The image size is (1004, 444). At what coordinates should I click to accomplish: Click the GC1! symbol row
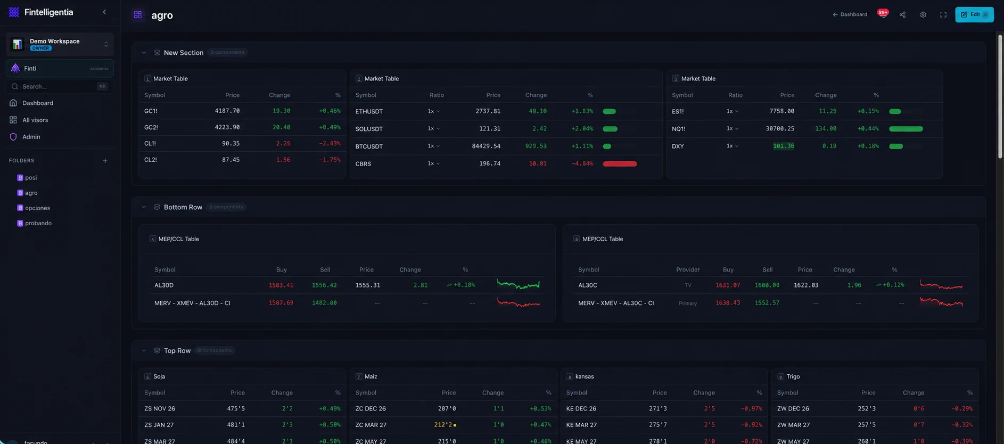pos(242,111)
